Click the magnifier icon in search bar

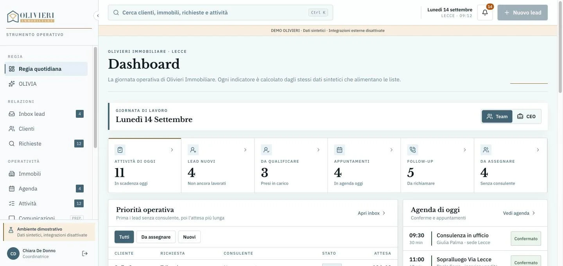tap(116, 13)
